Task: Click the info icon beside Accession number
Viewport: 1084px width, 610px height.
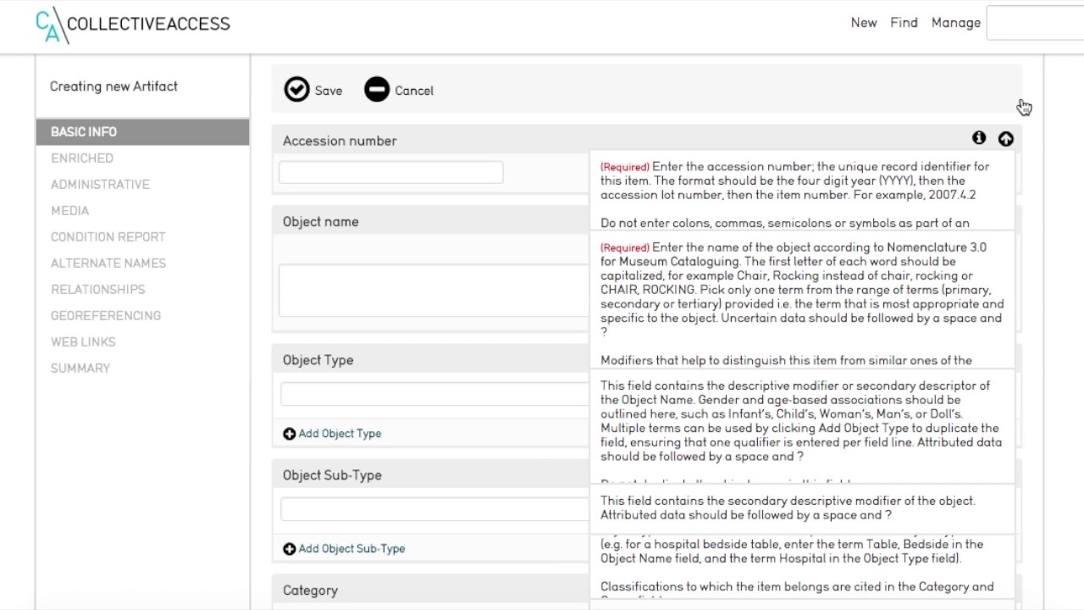Action: click(979, 138)
